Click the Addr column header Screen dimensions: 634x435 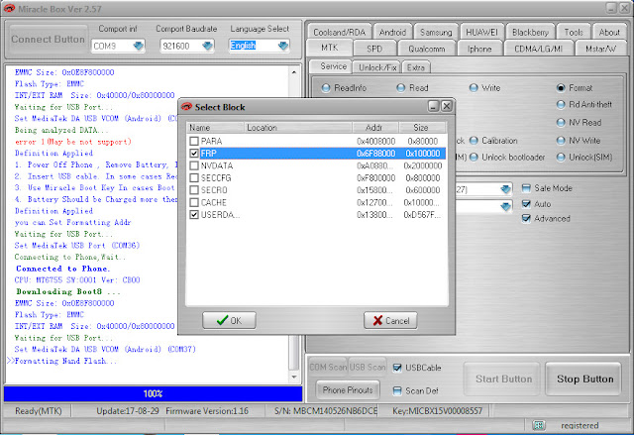[375, 128]
